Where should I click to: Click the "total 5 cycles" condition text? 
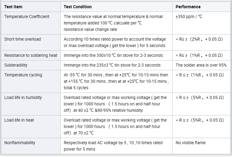[x=76, y=88]
